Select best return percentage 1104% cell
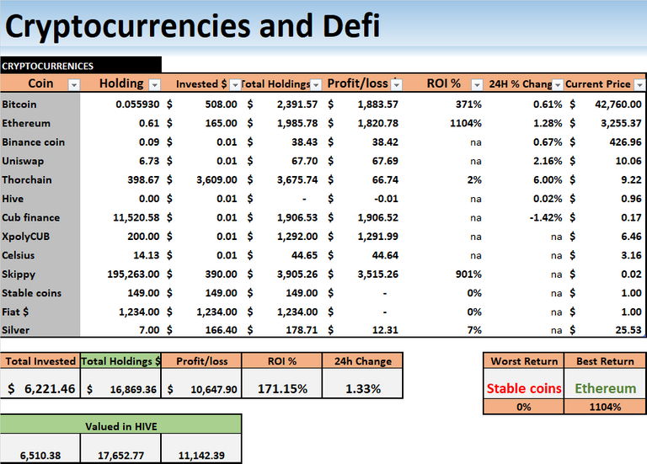647x464 pixels. coord(605,407)
